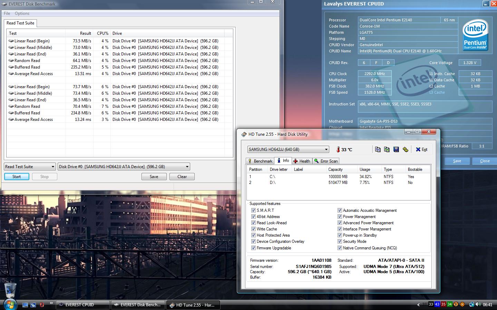Viewport: 497px width, 310px height.
Task: Switch to EVEREST CPUID taskbar button
Action: 83,305
